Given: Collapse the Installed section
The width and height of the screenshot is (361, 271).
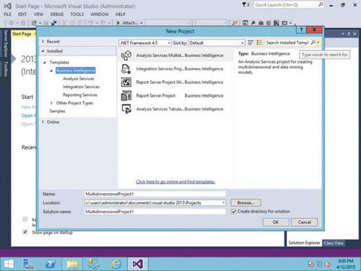Looking at the screenshot, I should [43, 51].
